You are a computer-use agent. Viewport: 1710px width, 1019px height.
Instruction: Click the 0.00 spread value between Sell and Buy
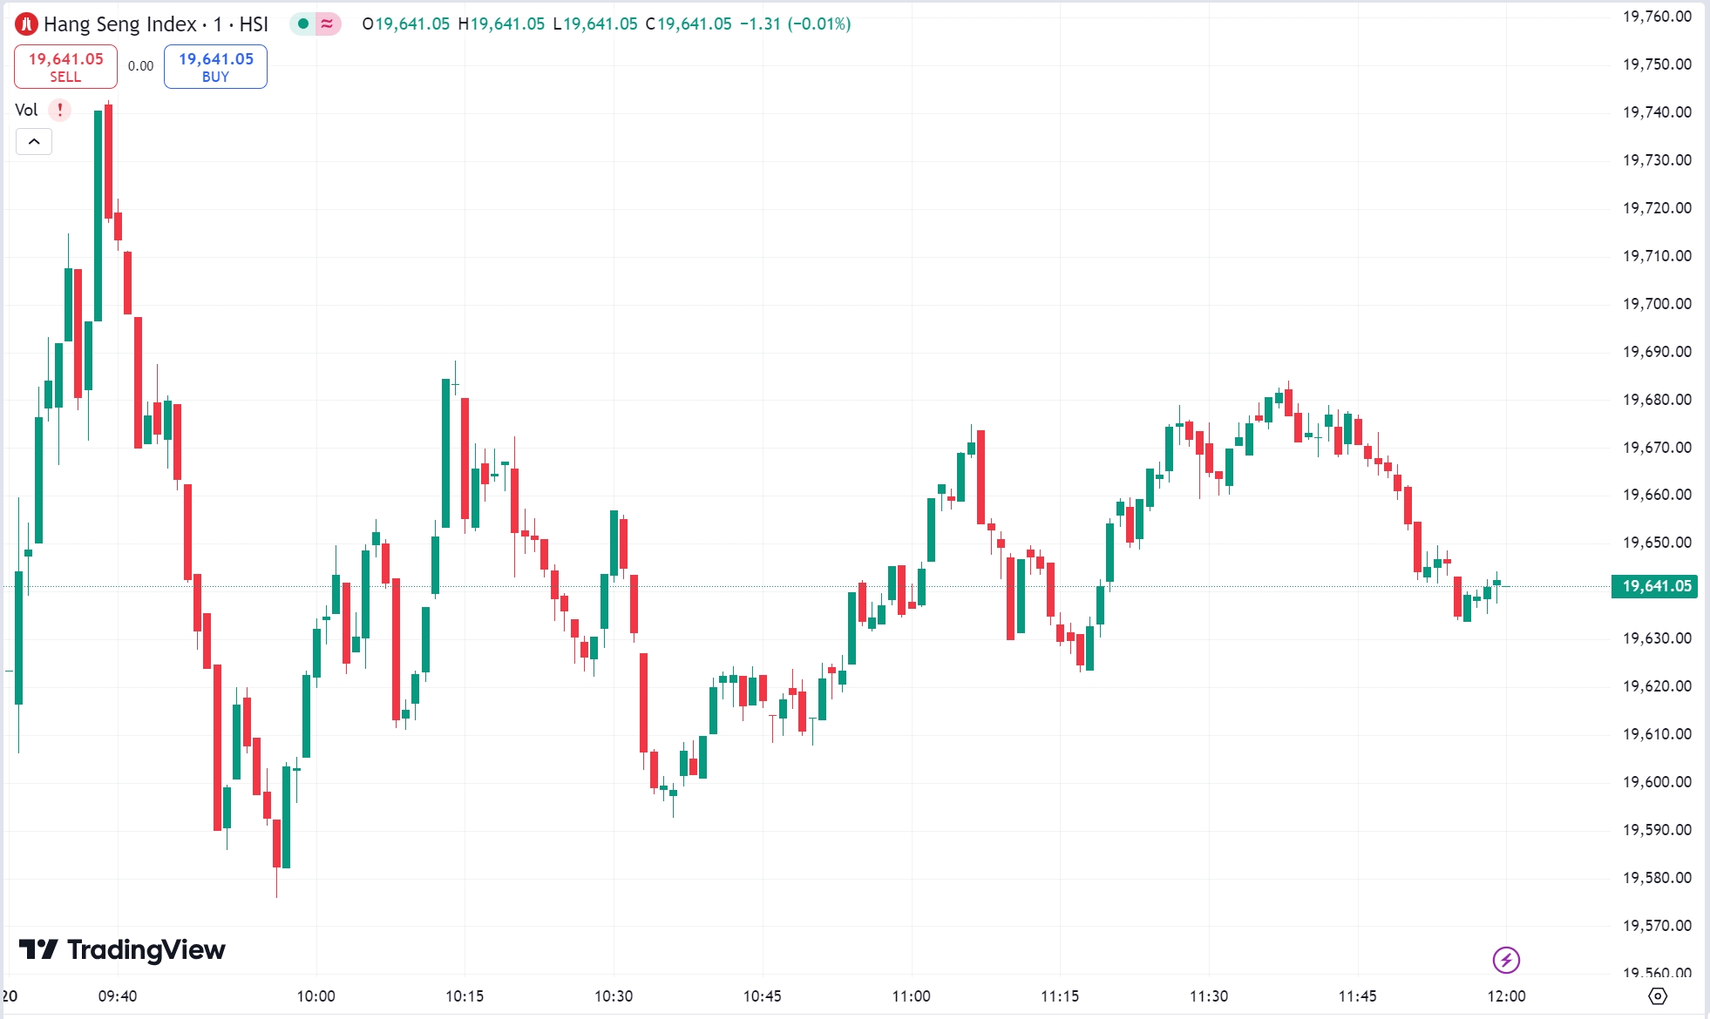(x=140, y=66)
